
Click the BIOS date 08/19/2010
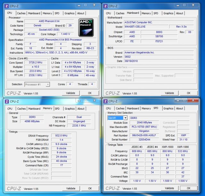pos(159,61)
